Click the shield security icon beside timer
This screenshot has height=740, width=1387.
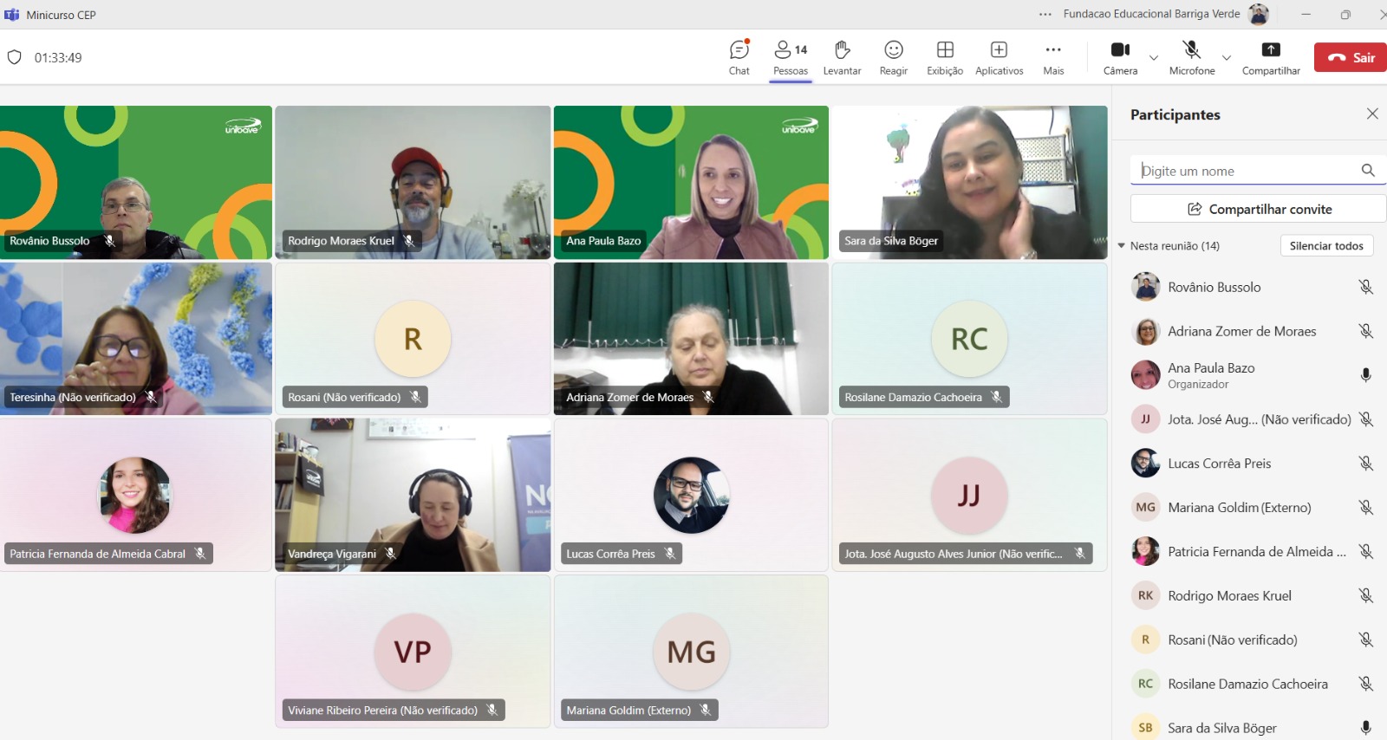click(14, 57)
